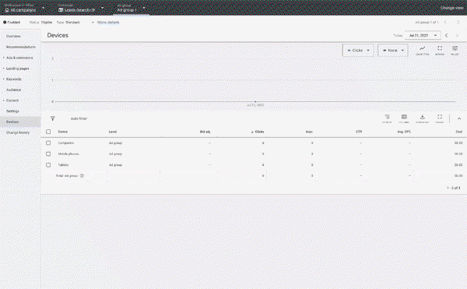Image resolution: width=467 pixels, height=289 pixels.
Task: Open Change history in sidebar
Action: pos(18,132)
